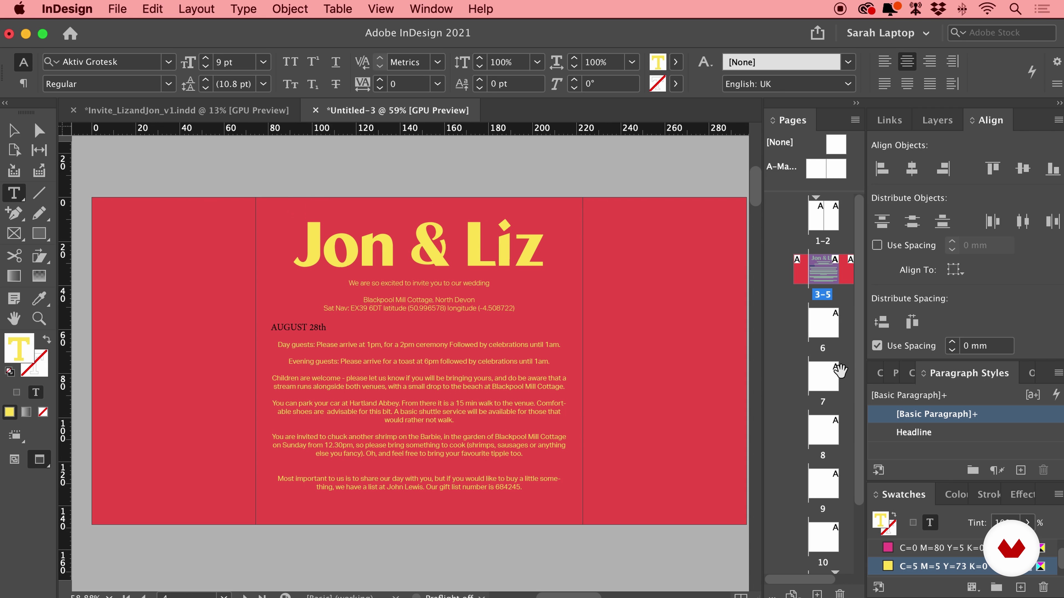Toggle Superscript formatting button
Image resolution: width=1064 pixels, height=598 pixels.
tap(313, 62)
